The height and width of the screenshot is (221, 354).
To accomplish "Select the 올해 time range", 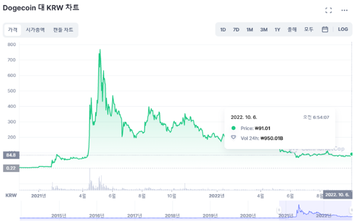I will point(292,29).
